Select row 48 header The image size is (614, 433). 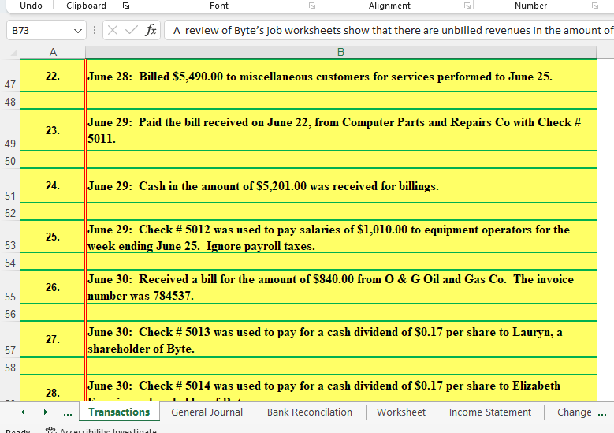(x=10, y=101)
